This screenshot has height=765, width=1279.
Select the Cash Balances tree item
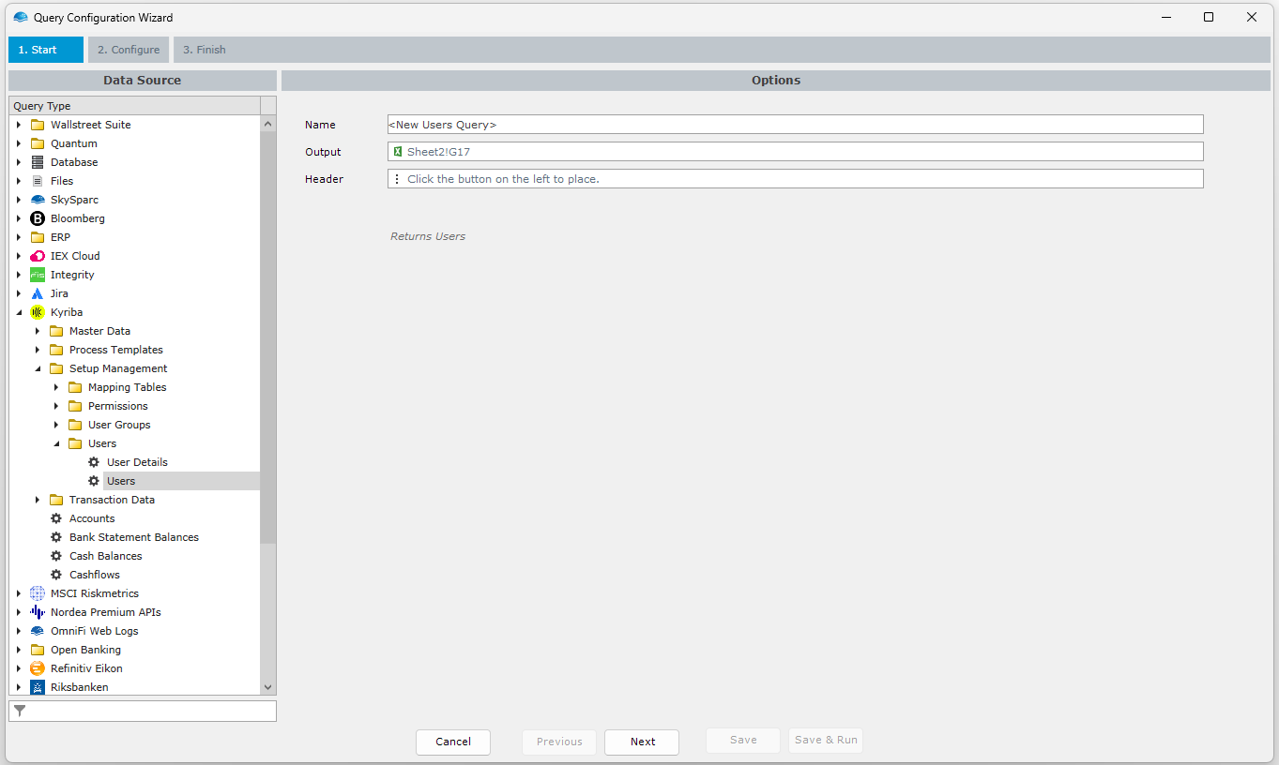click(106, 556)
